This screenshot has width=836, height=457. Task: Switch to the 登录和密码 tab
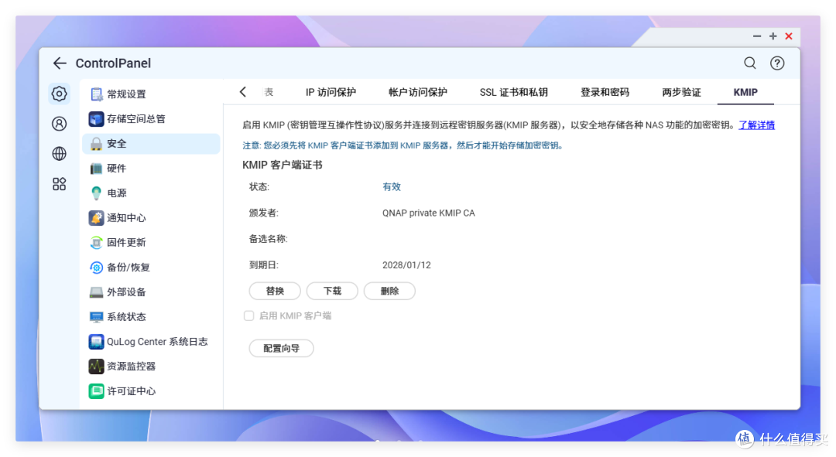(x=605, y=92)
